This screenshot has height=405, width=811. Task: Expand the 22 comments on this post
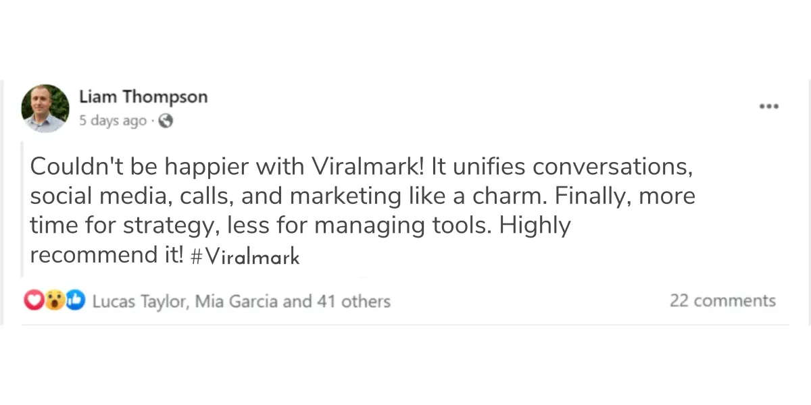pyautogui.click(x=722, y=301)
